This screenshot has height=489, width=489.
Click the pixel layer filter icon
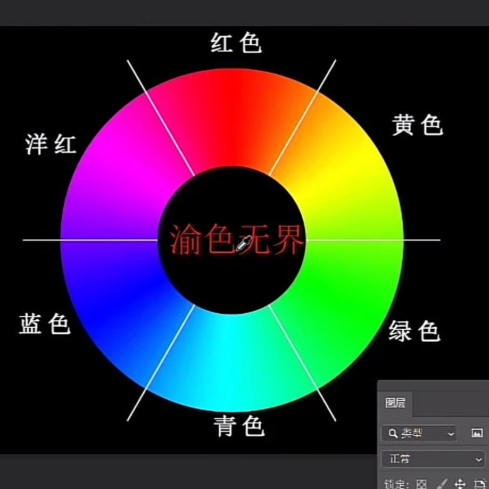pyautogui.click(x=477, y=433)
